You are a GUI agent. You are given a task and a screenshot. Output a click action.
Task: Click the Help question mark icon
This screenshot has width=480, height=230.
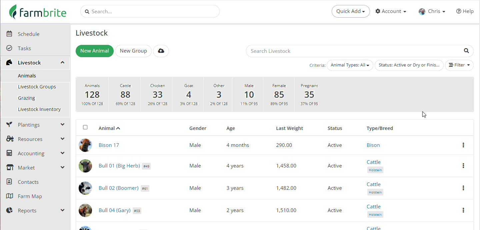(459, 11)
